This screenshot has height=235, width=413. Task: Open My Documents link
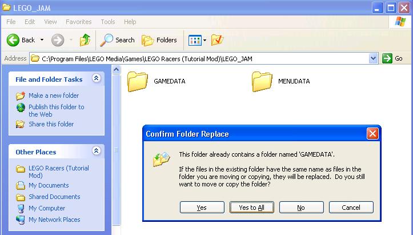49,185
